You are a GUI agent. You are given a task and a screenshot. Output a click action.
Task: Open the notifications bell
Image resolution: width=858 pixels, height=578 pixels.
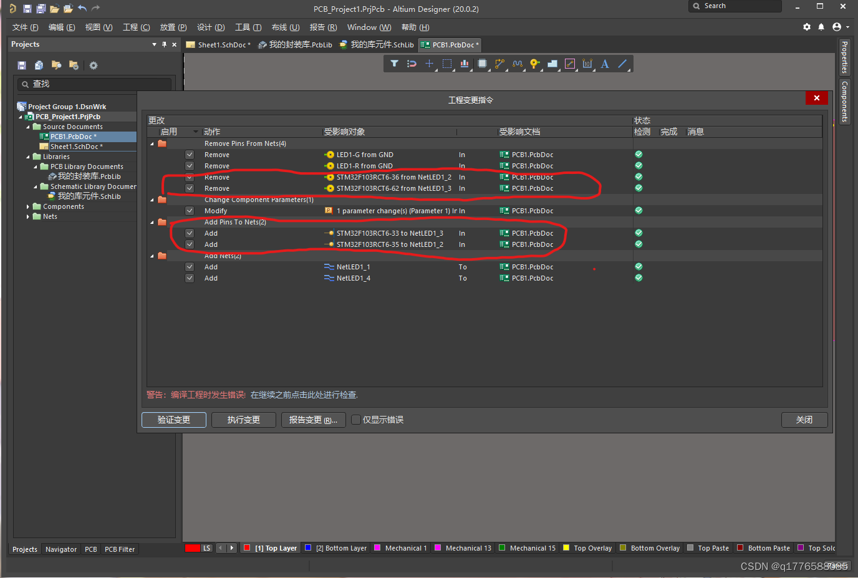coord(821,27)
